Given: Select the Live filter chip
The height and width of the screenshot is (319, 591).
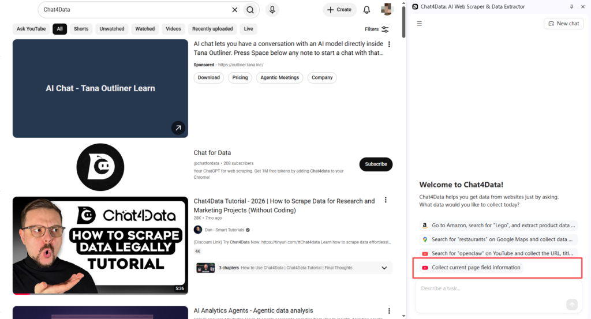Looking at the screenshot, I should coord(248,29).
